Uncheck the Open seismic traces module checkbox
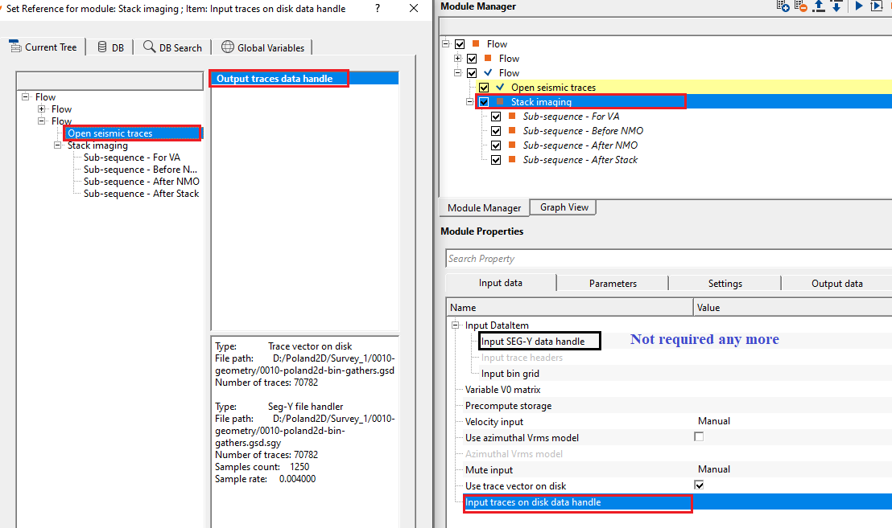This screenshot has height=528, width=892. coord(484,88)
